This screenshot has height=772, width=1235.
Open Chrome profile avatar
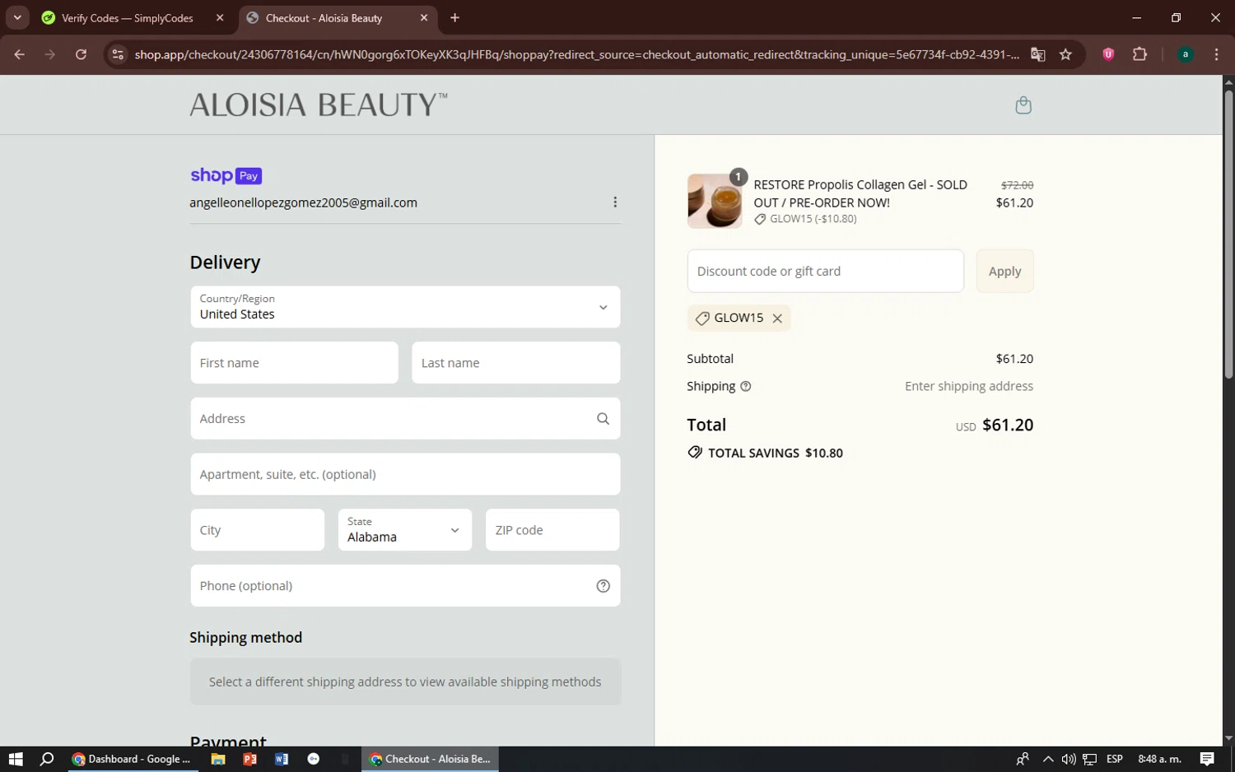point(1186,54)
